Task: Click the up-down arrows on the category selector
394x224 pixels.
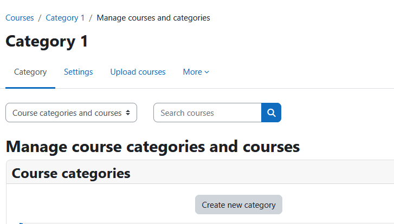Action: (x=128, y=113)
